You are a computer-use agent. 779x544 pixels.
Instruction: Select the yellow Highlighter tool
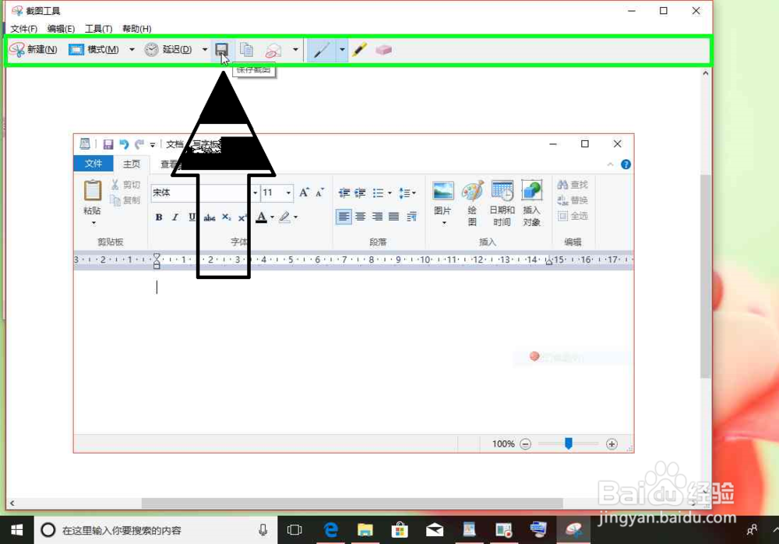(x=359, y=49)
